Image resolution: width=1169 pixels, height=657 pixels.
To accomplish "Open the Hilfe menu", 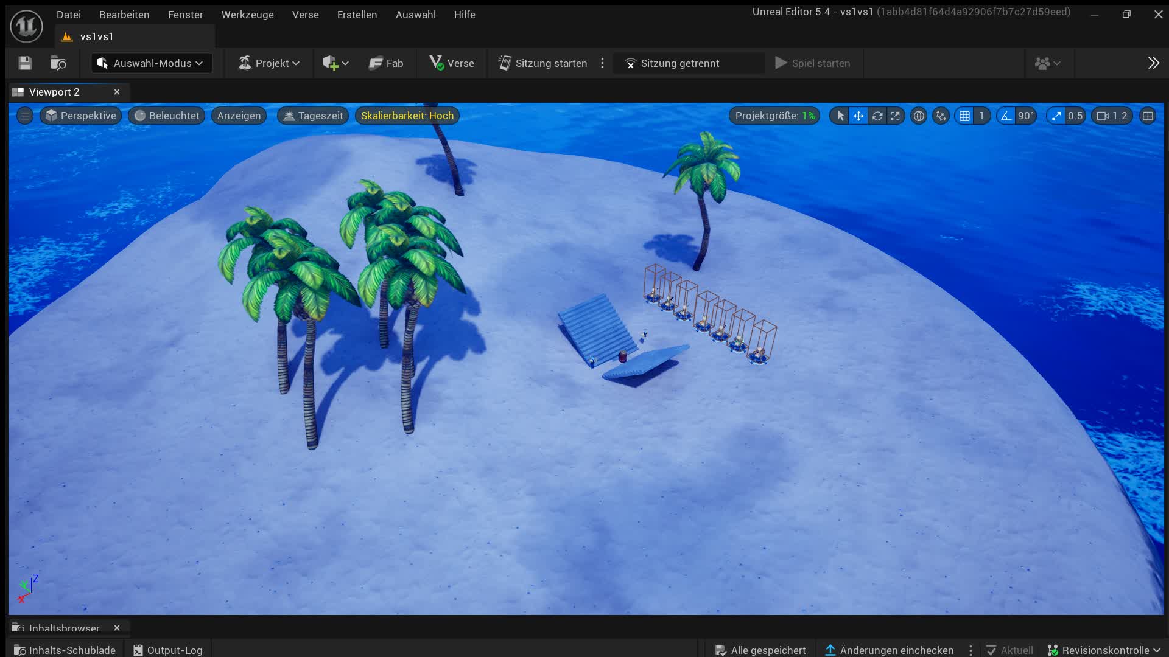I will tap(465, 15).
